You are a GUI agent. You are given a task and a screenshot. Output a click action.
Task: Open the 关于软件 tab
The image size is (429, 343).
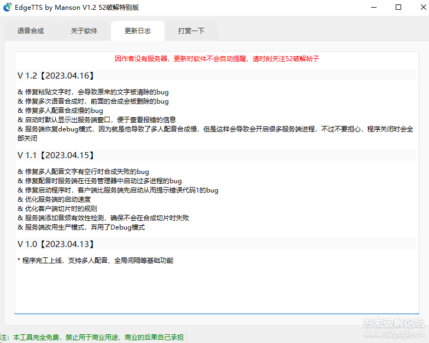click(84, 31)
